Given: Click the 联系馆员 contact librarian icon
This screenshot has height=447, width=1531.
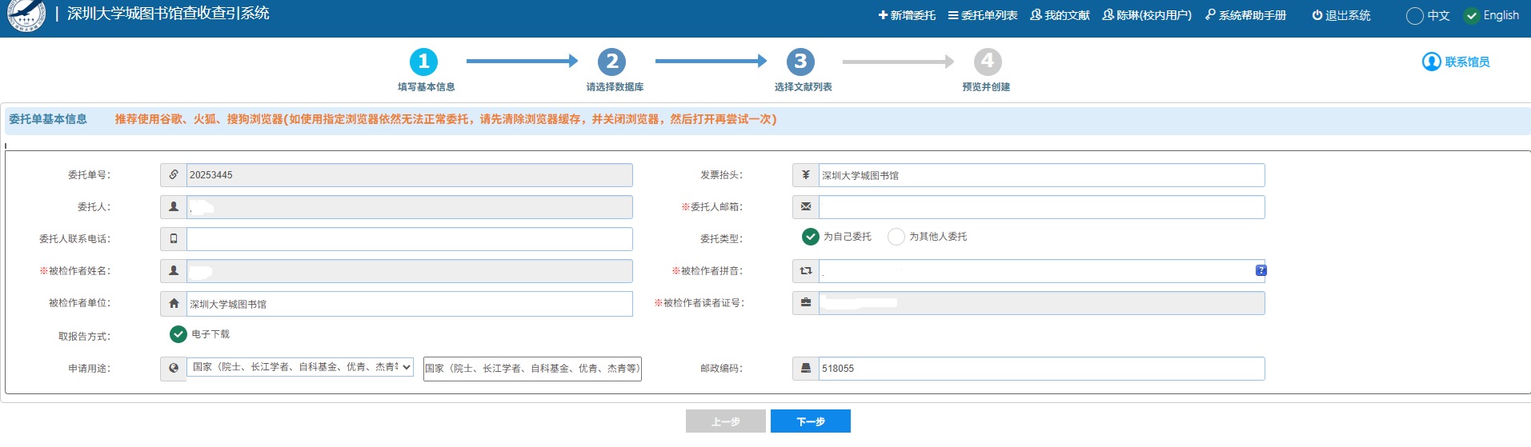Looking at the screenshot, I should coord(1431,62).
